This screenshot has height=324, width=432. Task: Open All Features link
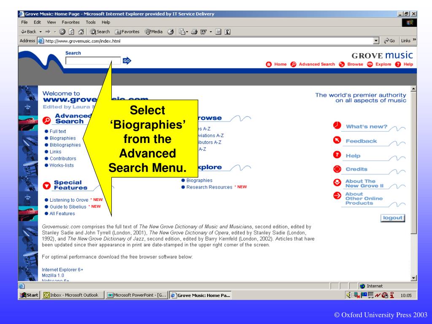[x=62, y=213]
